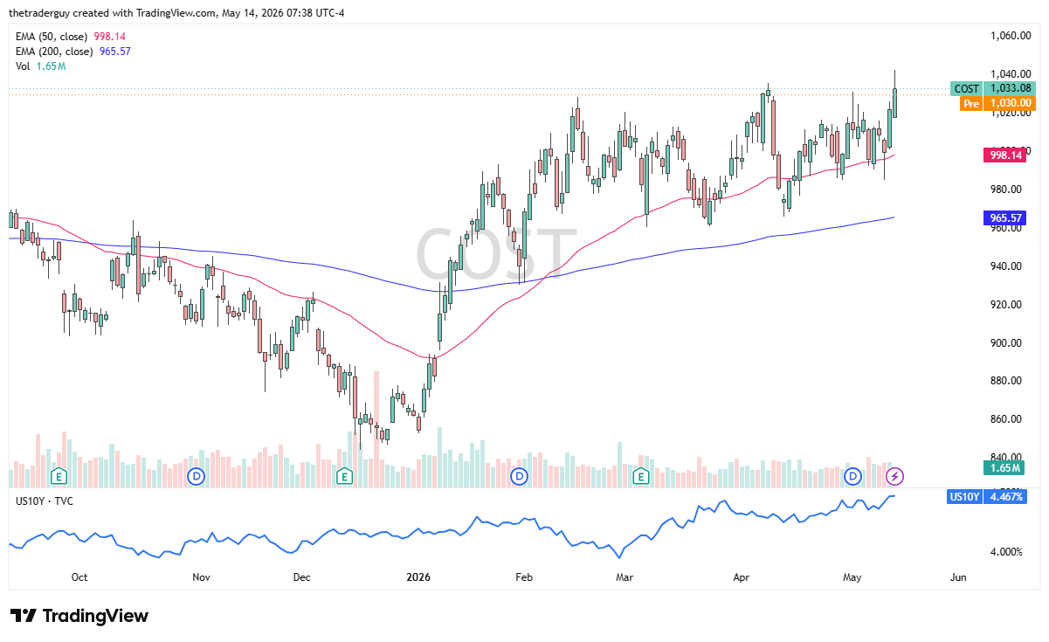Click the 940.00 price axis tick

tap(1006, 266)
